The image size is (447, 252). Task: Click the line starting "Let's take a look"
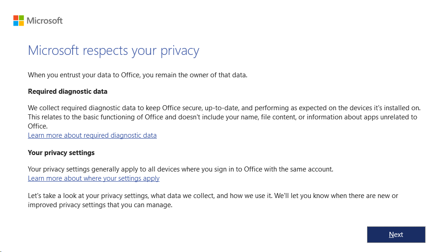pos(213,196)
